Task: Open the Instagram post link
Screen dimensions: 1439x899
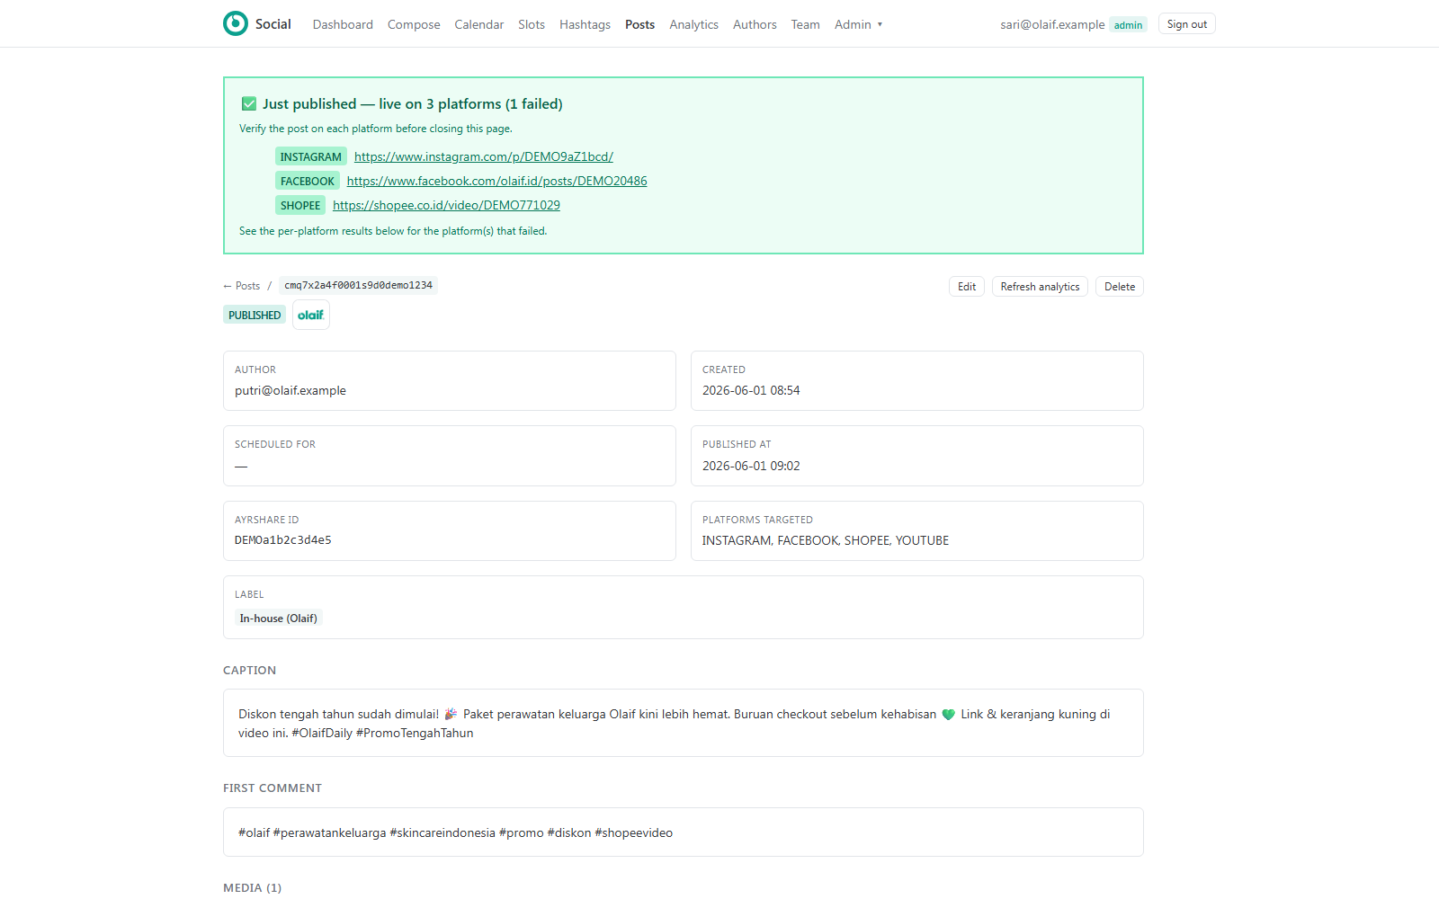Action: pyautogui.click(x=484, y=156)
